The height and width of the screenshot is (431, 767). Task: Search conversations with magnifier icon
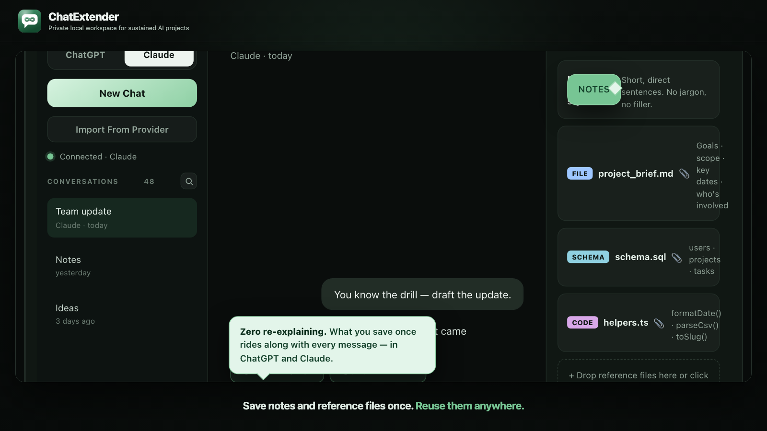(189, 181)
